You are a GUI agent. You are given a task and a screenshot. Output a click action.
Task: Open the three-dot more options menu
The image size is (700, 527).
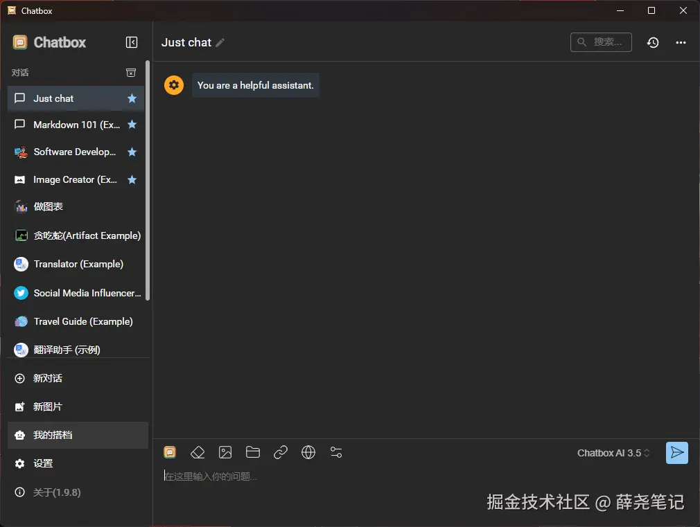point(681,42)
